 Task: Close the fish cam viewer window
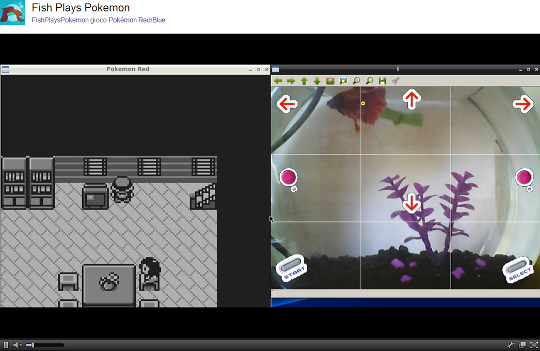point(536,70)
